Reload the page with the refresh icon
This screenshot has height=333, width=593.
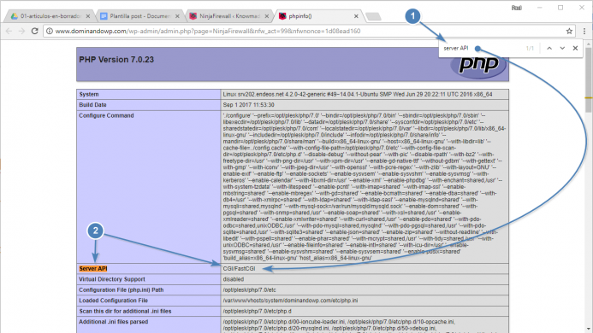click(34, 31)
